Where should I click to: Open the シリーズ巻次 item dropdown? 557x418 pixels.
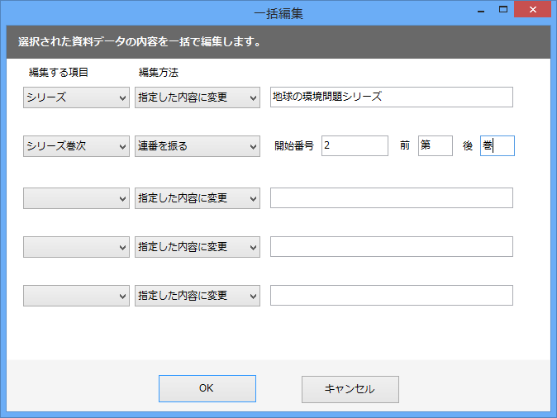[76, 146]
